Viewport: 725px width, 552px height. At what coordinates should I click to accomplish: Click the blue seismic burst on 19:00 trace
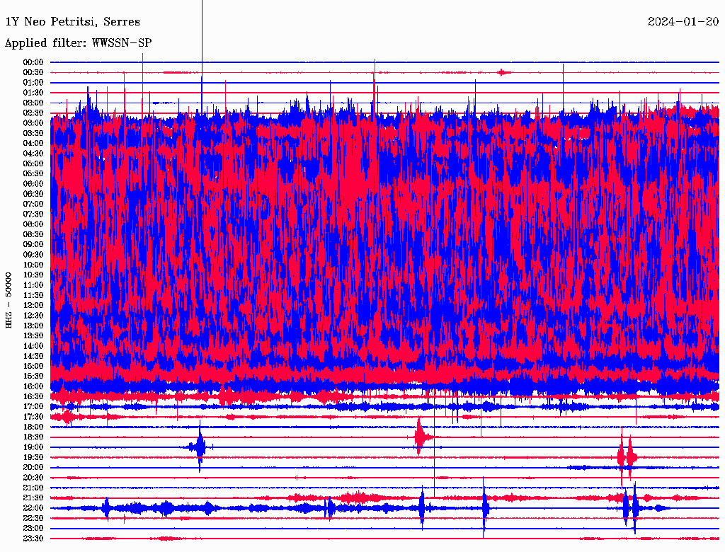click(199, 447)
